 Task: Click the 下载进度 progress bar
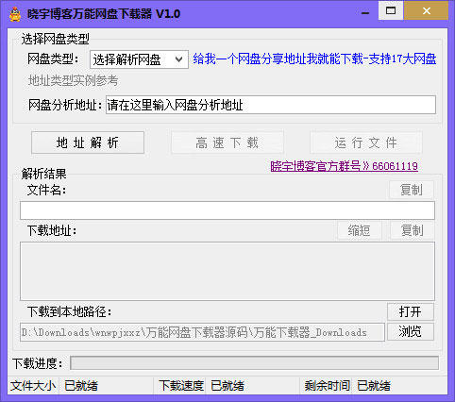click(x=254, y=363)
